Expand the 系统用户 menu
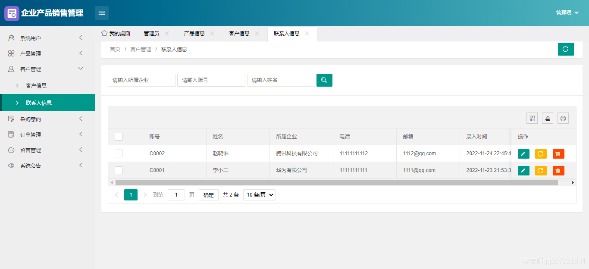589x269 pixels. point(81,38)
